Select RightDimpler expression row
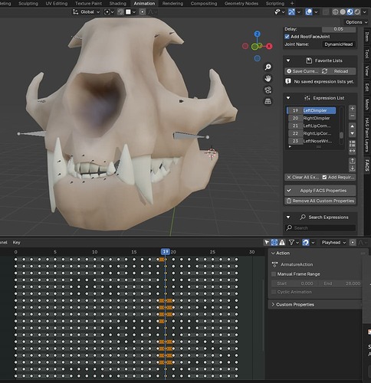 point(312,118)
